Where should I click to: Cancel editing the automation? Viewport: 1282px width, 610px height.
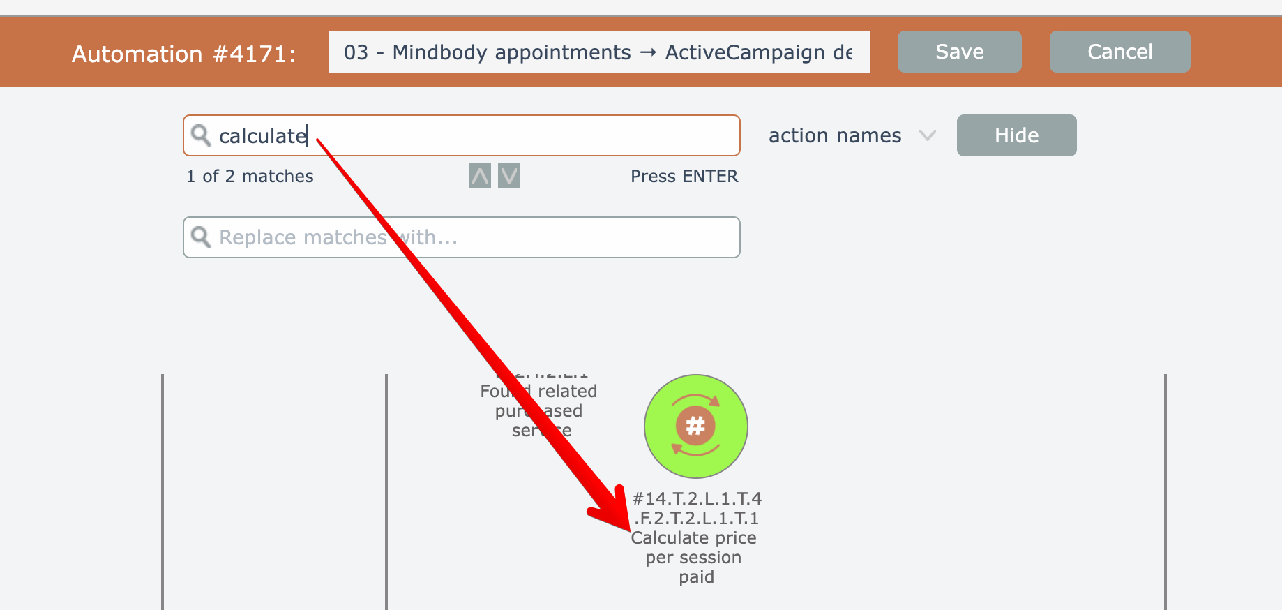click(x=1119, y=52)
